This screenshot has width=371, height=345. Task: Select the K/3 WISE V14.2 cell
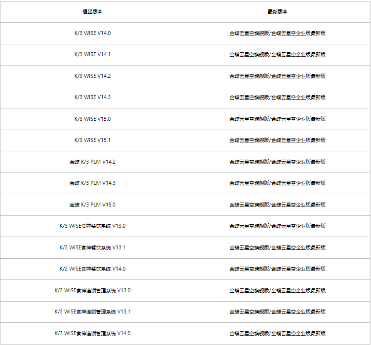coord(92,76)
